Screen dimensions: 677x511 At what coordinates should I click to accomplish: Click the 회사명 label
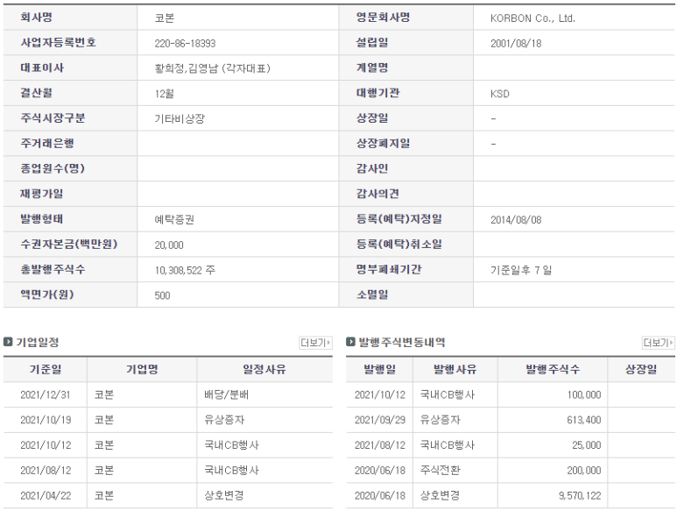click(x=37, y=18)
